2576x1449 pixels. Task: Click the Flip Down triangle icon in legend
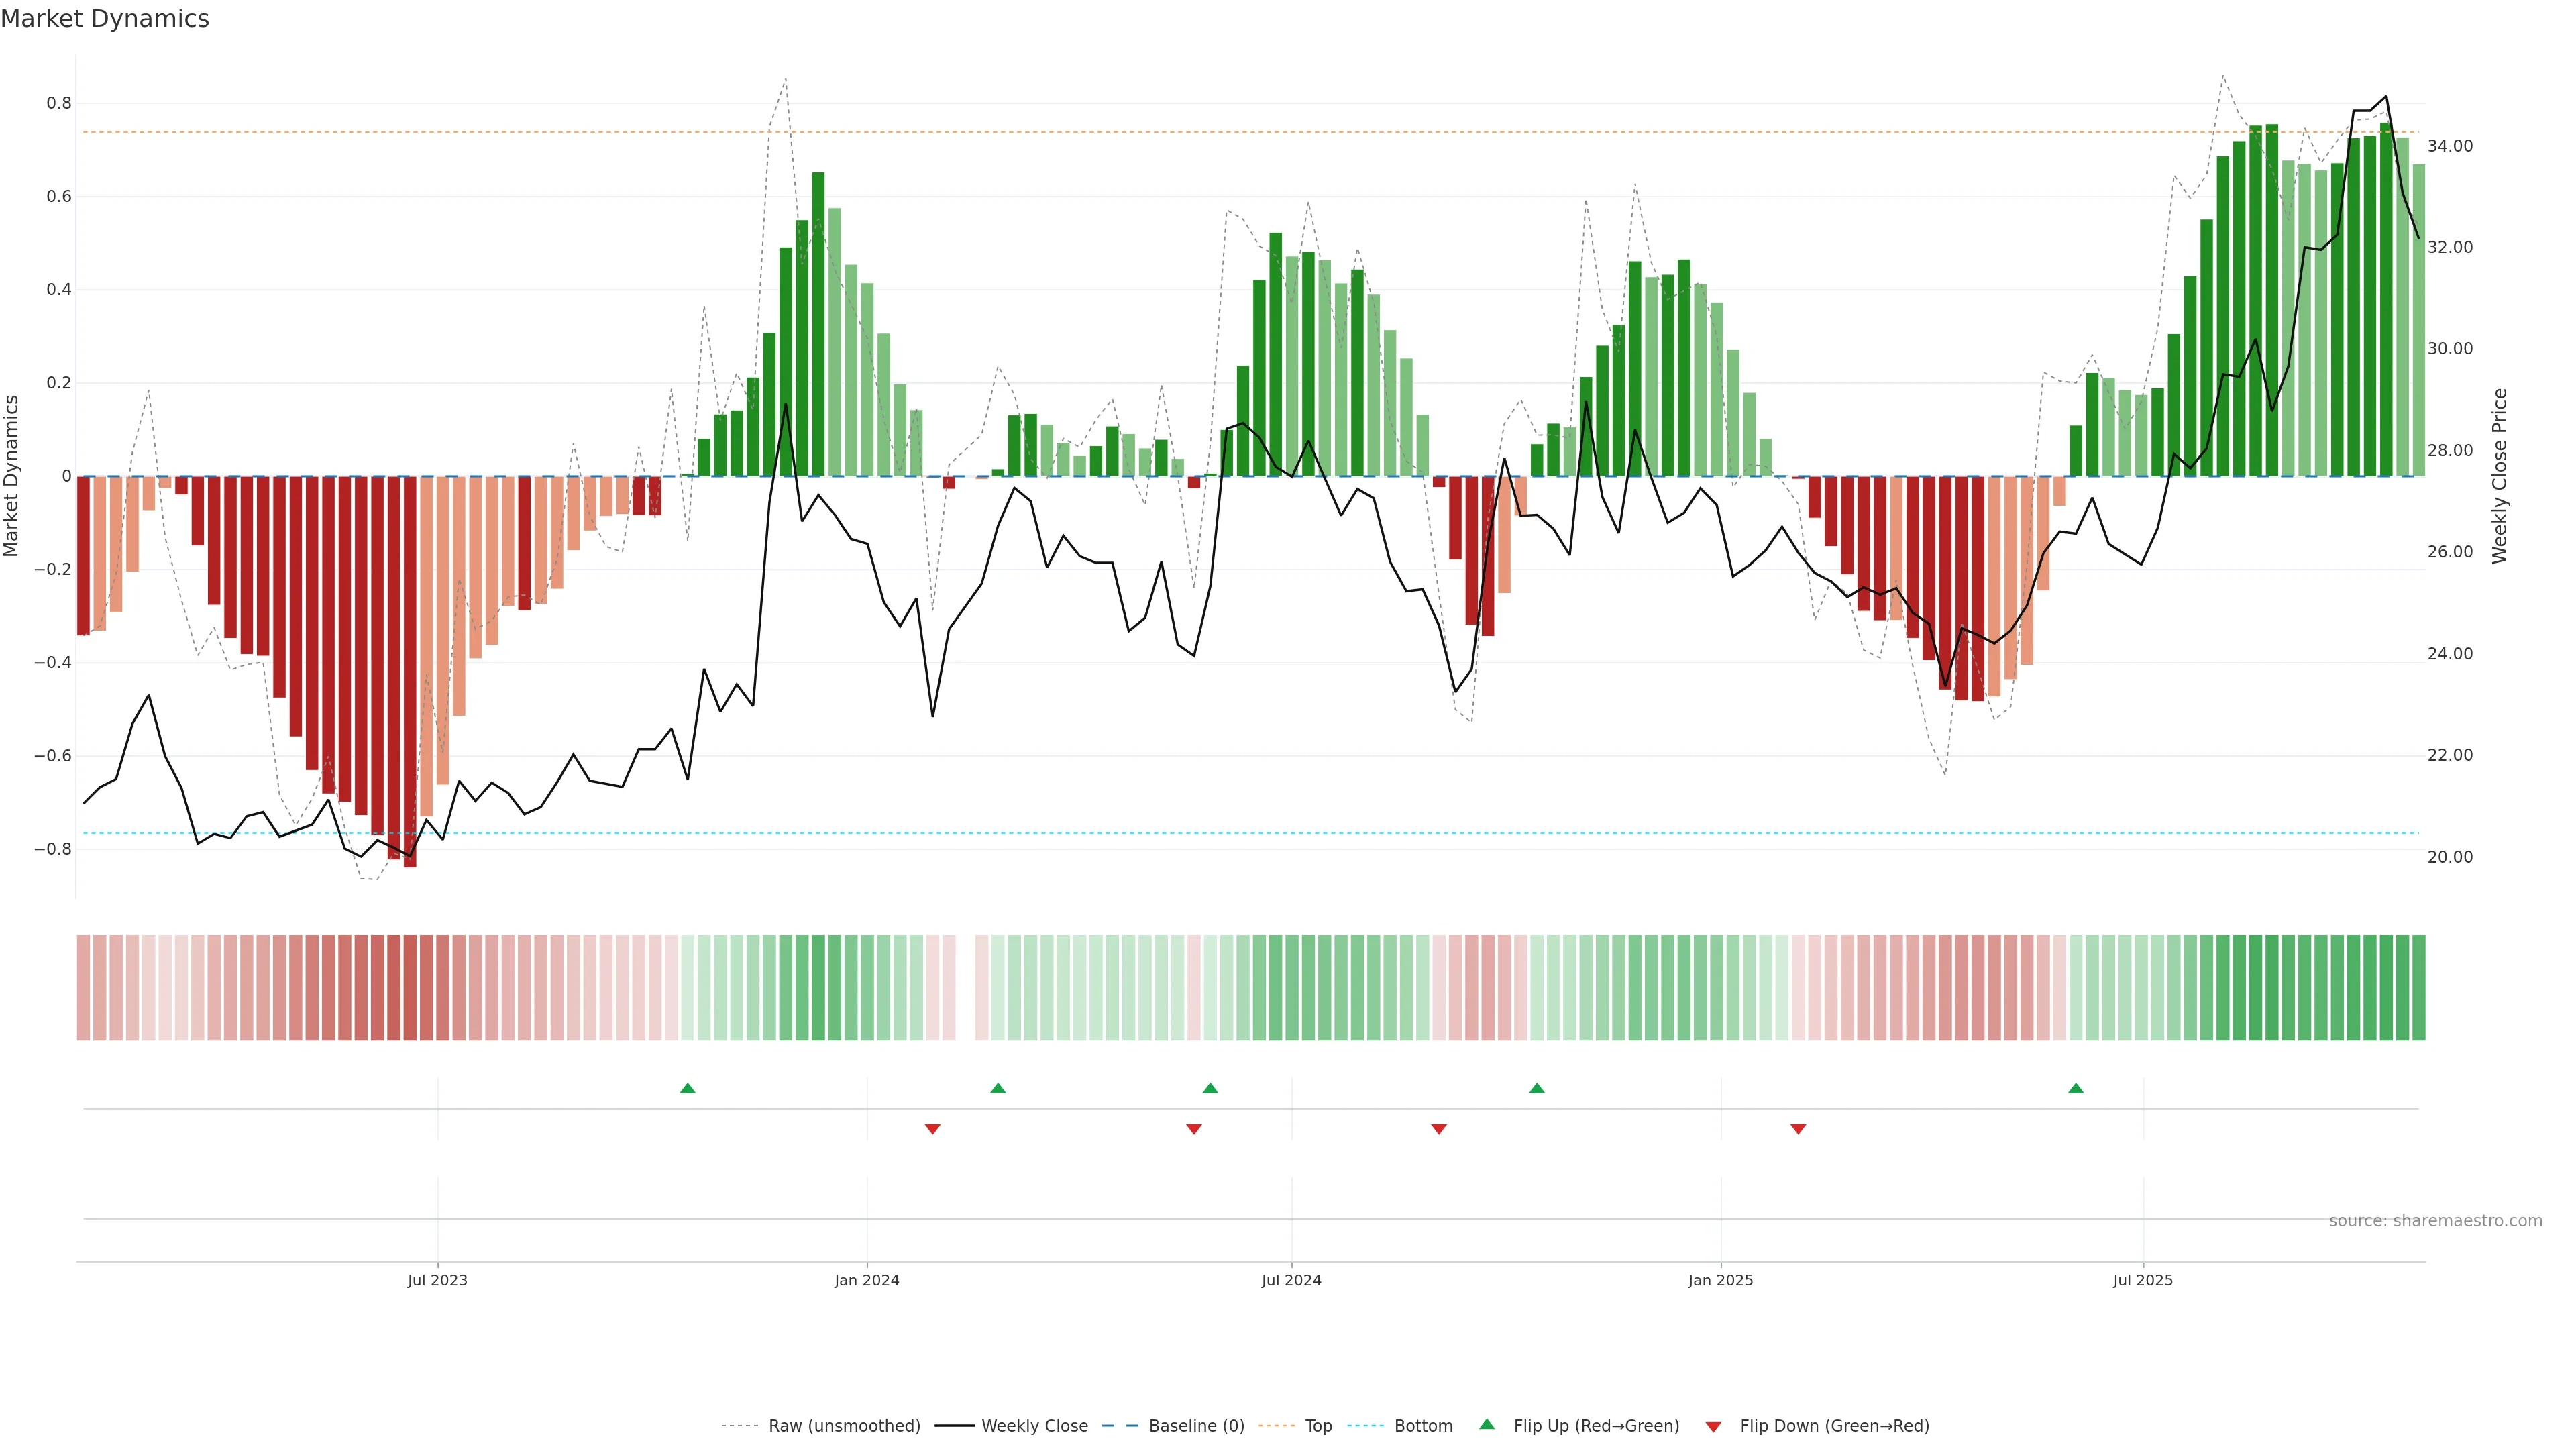[1713, 1426]
